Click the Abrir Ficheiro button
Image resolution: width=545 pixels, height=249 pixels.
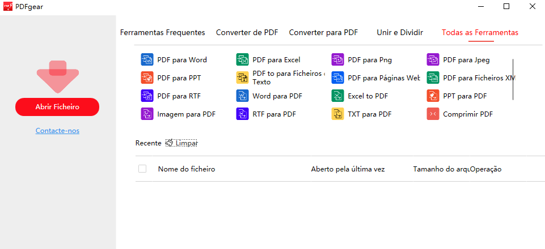57,107
